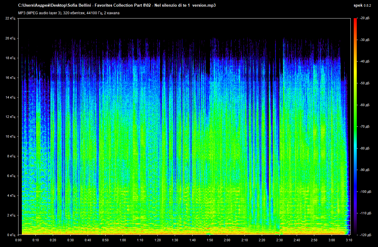
Task: Click the MP3 codec info line
Action: [x=69, y=13]
